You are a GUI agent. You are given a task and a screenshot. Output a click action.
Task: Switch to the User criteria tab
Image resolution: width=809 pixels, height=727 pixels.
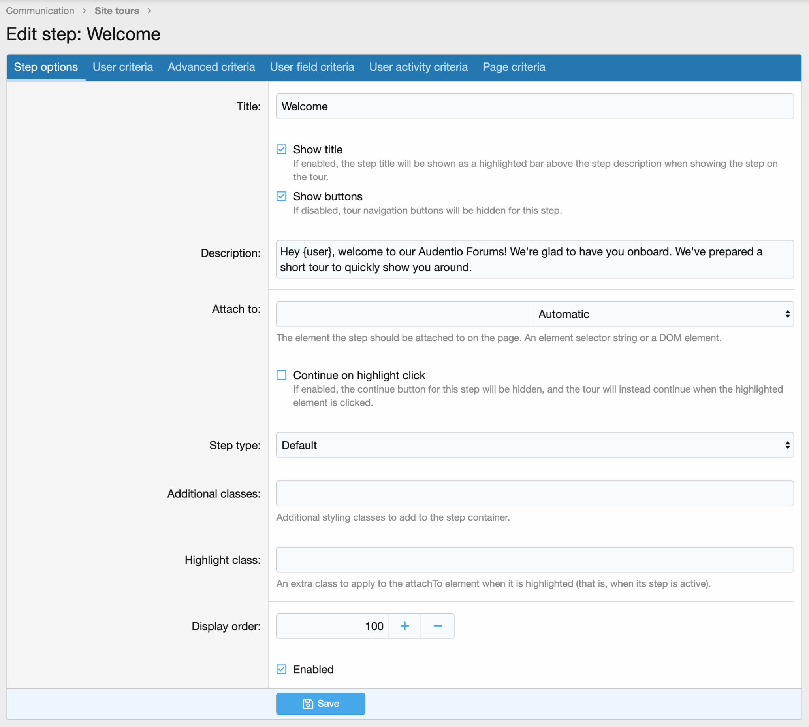(x=122, y=67)
